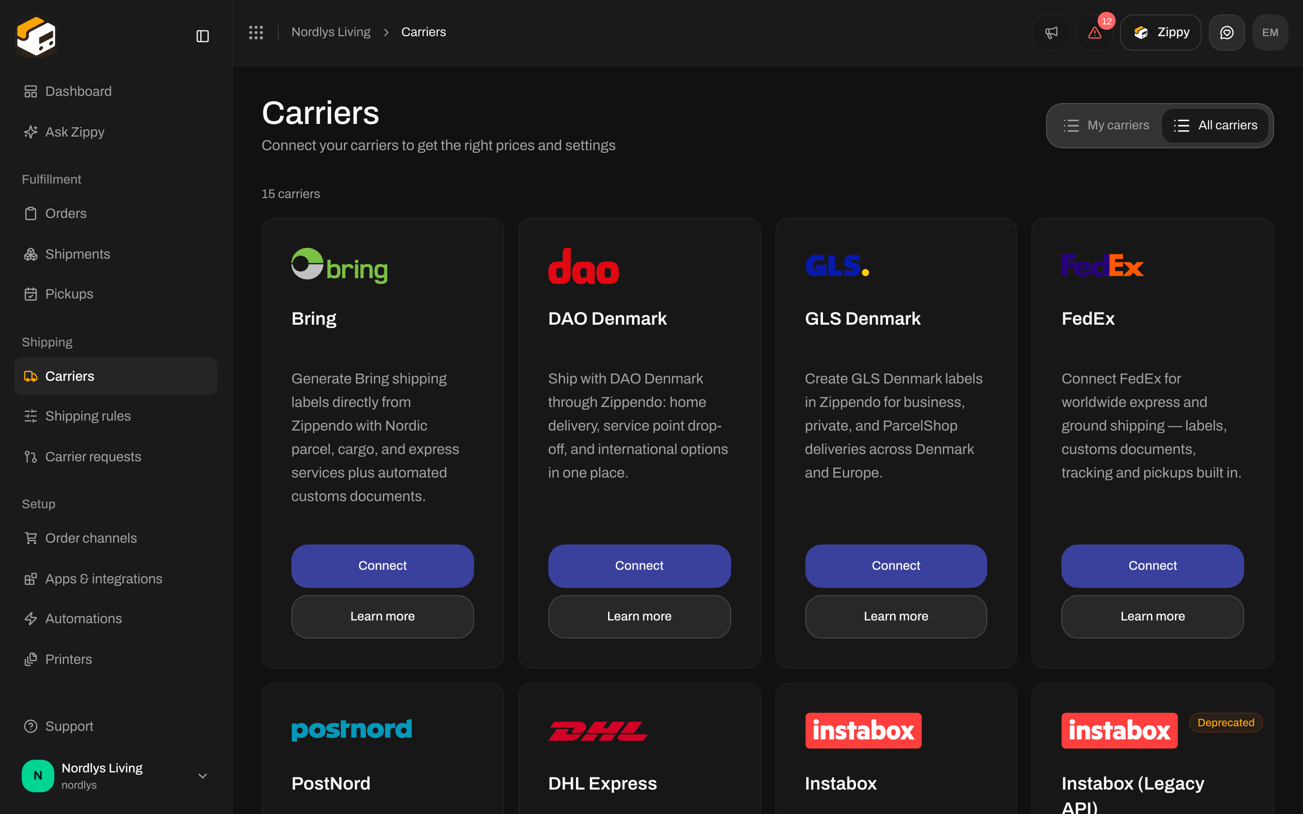Click Learn more on the FedEx card
Image resolution: width=1303 pixels, height=814 pixels.
pyautogui.click(x=1152, y=616)
